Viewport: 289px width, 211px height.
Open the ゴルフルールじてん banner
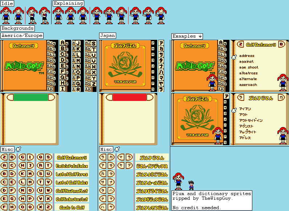(x=152, y=182)
